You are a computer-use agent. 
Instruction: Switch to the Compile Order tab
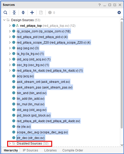pyautogui.click(x=73, y=150)
